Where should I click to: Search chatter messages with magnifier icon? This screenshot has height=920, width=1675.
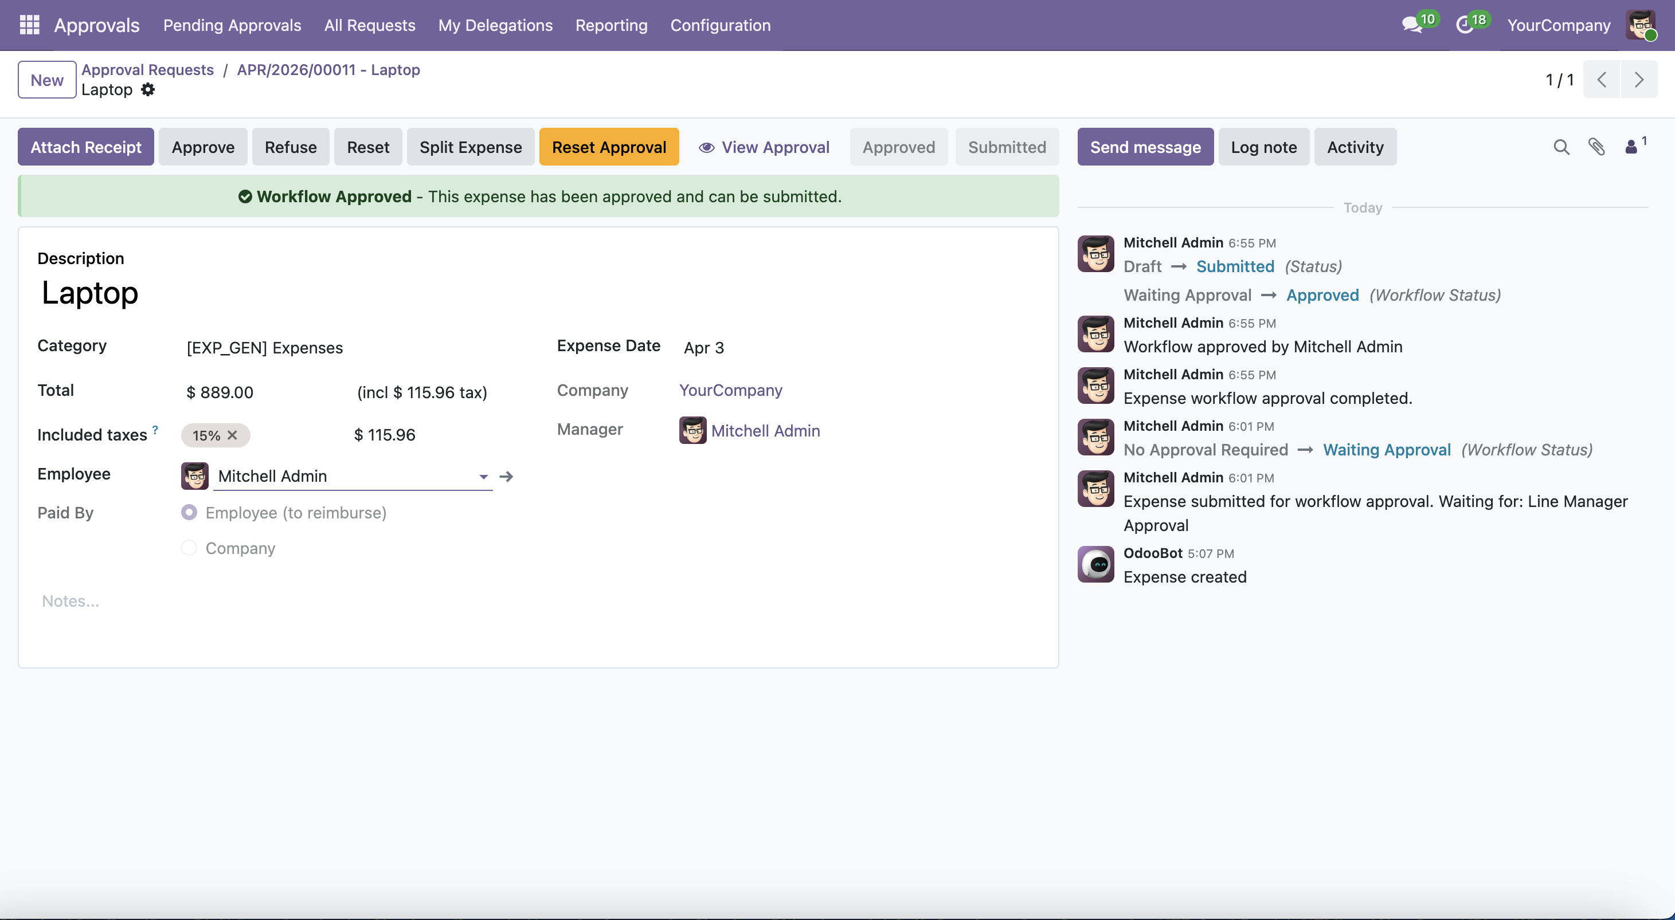1561,147
